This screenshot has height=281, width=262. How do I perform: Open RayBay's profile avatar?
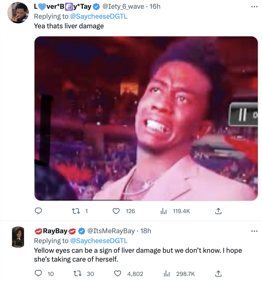tap(18, 237)
